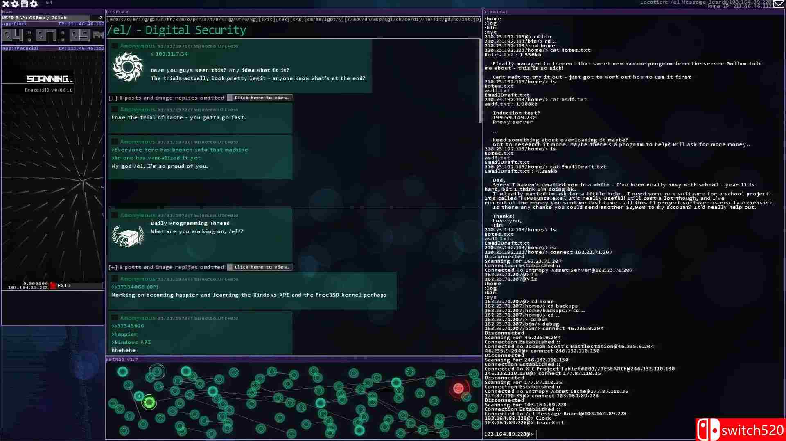Click the laurel server image in Programming thread
786x441 pixels.
tap(128, 236)
